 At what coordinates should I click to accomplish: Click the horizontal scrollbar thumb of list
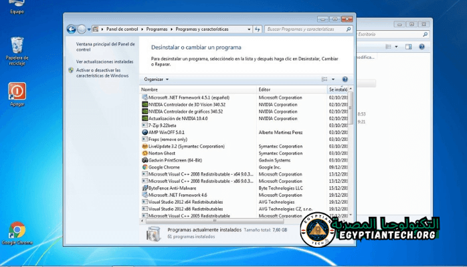click(215, 221)
